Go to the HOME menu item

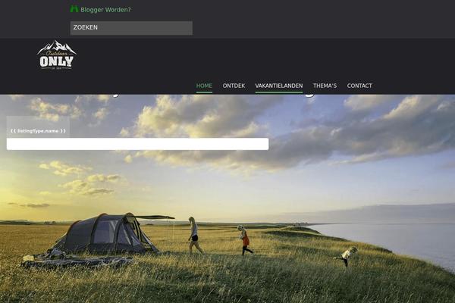204,86
